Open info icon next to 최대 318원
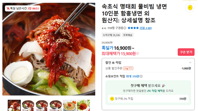 click(x=141, y=76)
